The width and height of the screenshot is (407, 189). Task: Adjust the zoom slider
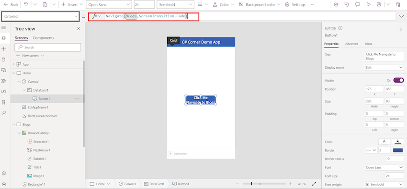264,184
